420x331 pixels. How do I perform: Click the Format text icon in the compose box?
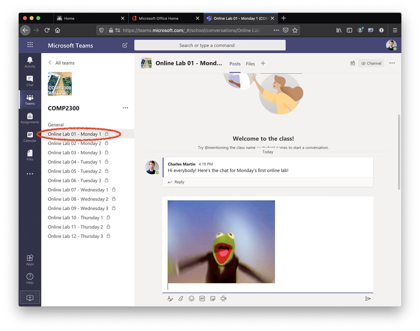pyautogui.click(x=170, y=298)
